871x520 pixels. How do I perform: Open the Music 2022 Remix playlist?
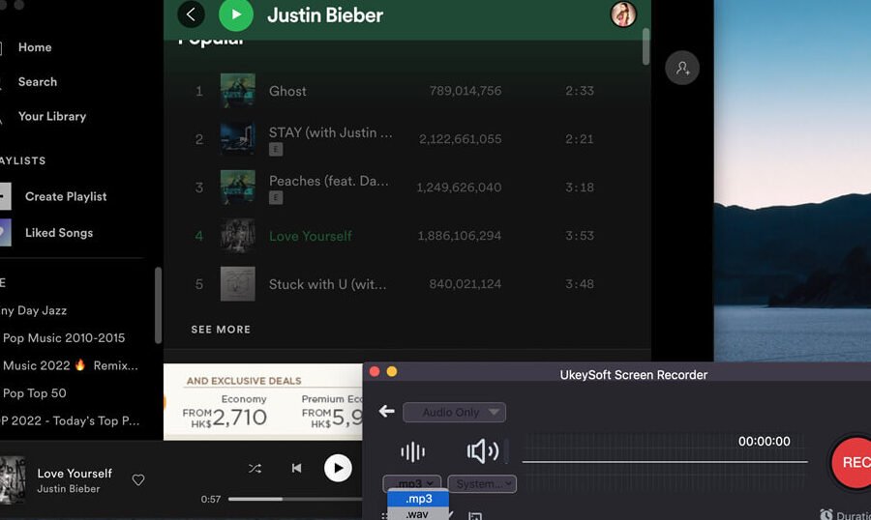click(71, 365)
